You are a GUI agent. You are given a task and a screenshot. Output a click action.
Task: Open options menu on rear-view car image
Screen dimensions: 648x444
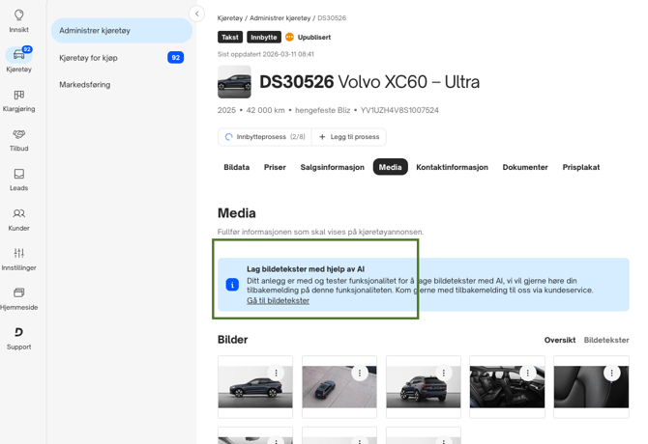(x=443, y=373)
